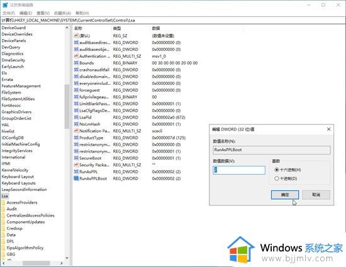The width and height of the screenshot is (346, 267).
Task: Click the Bounds data 00 30 00 00
Action: click(175, 63)
